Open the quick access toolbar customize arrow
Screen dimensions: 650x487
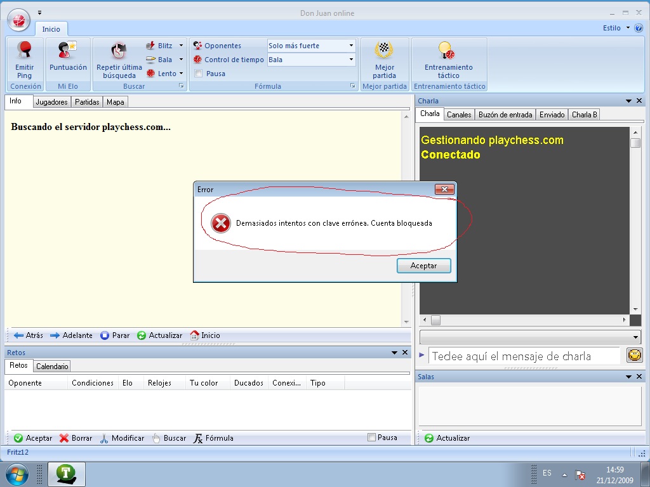point(39,13)
